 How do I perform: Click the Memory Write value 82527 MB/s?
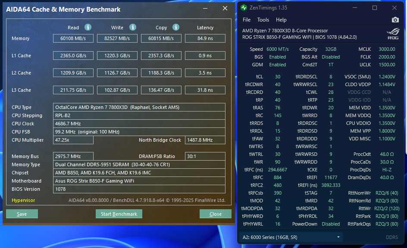click(117, 38)
